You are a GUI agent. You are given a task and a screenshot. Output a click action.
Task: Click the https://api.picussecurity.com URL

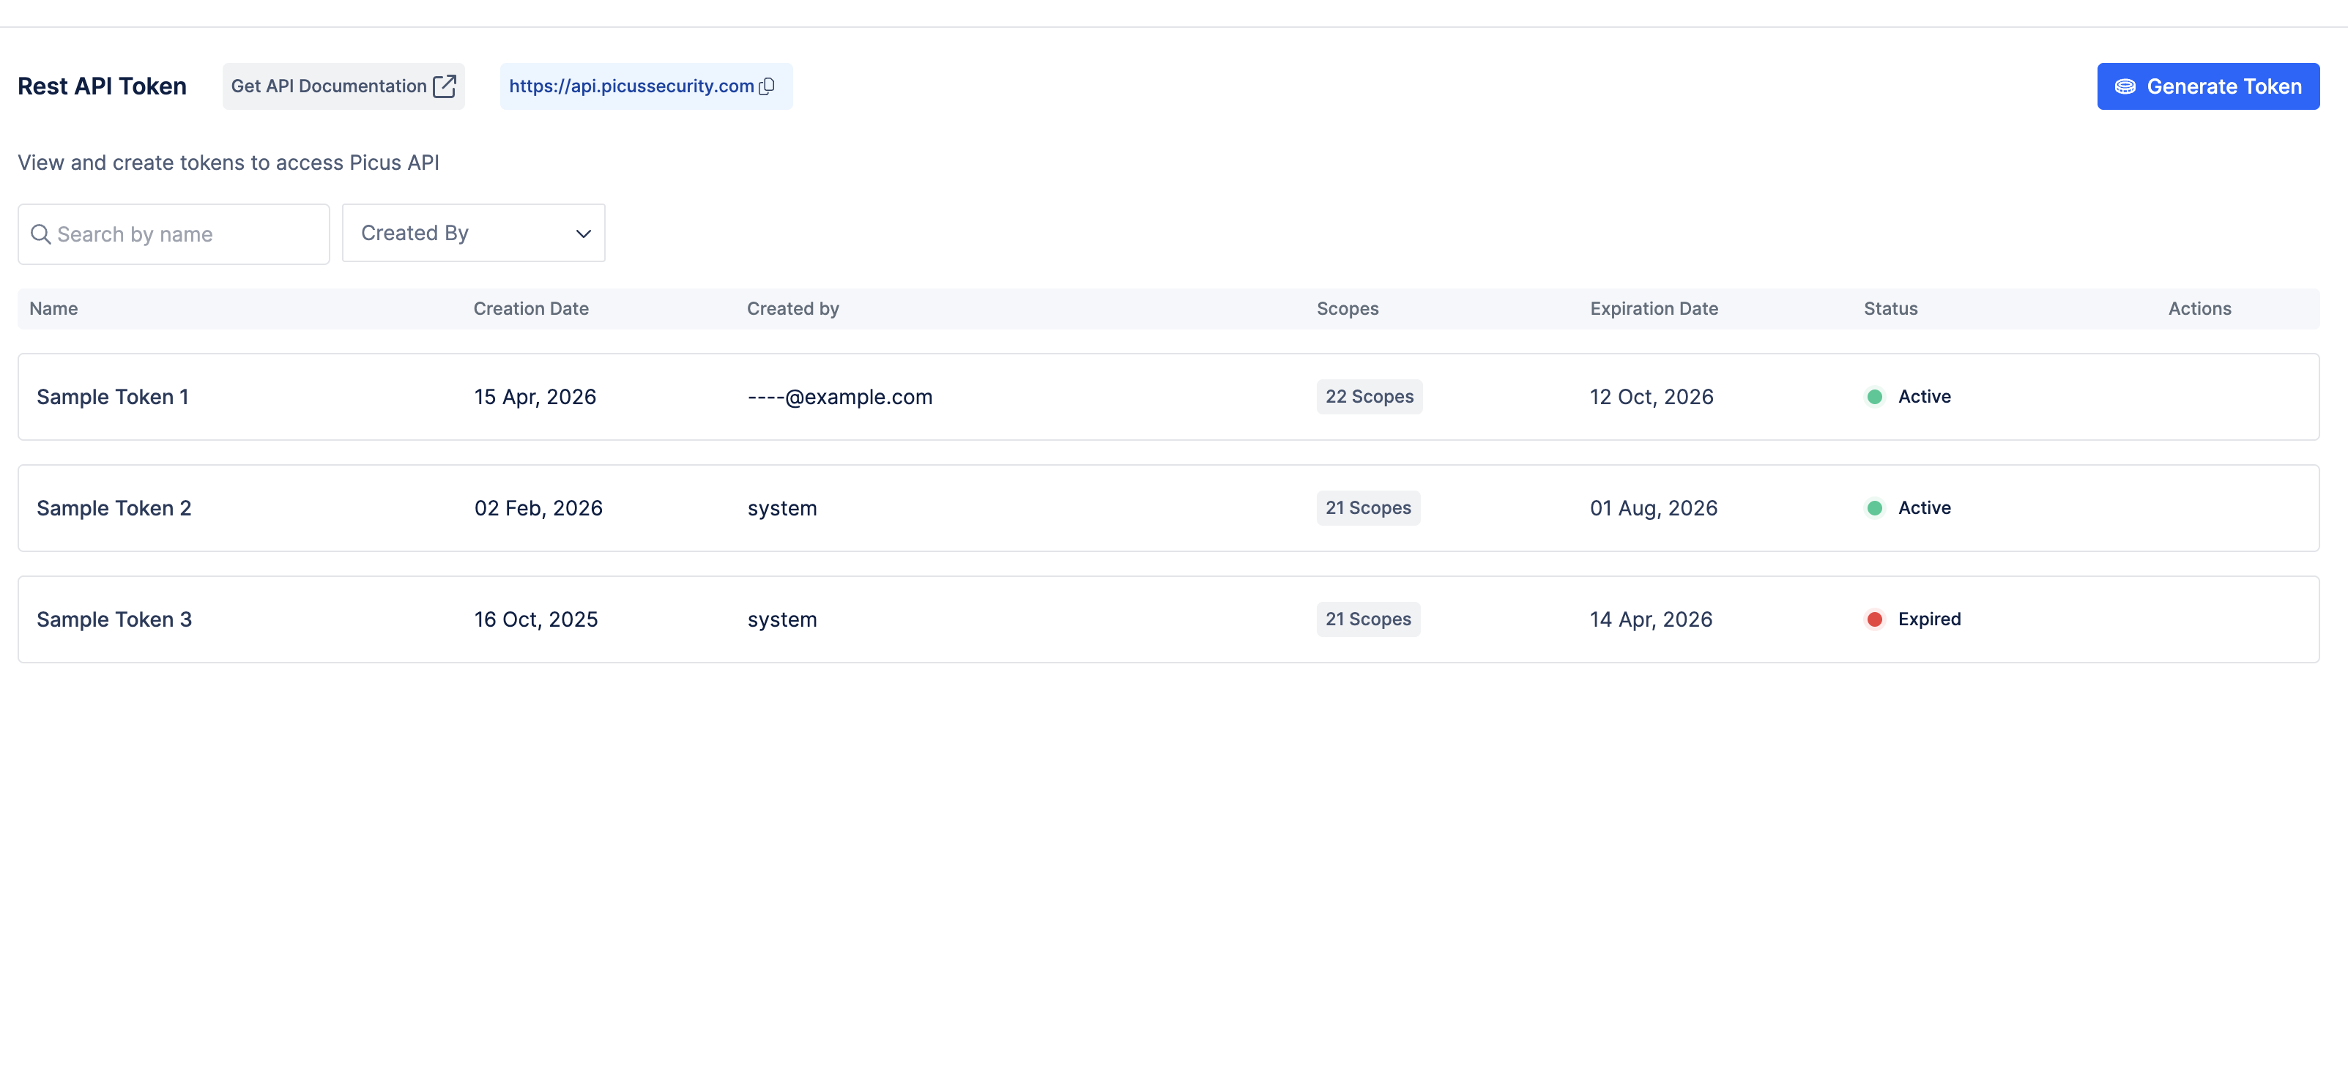pos(631,86)
